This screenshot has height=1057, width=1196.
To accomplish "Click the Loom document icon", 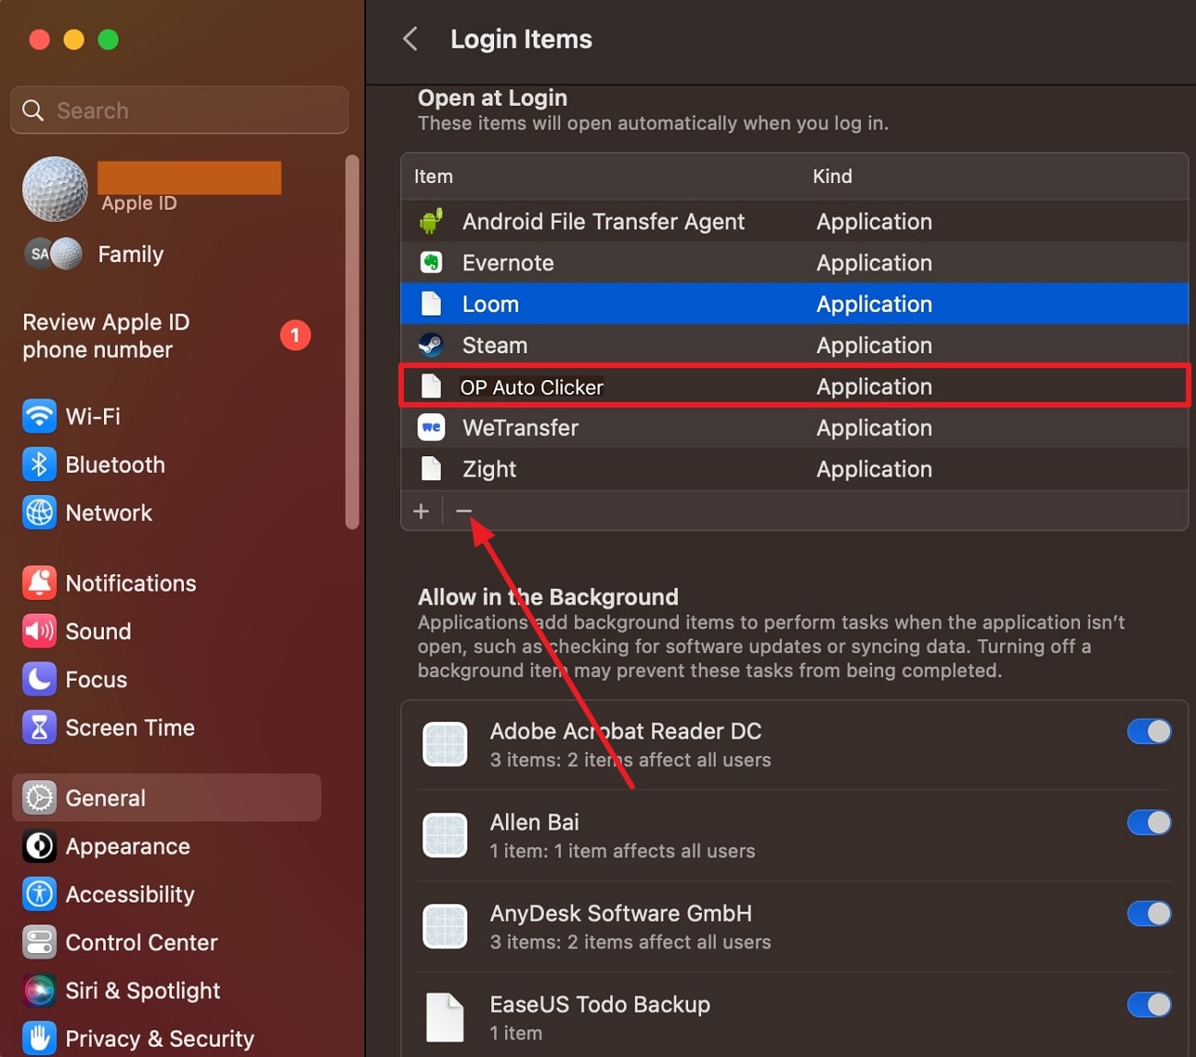I will [431, 304].
